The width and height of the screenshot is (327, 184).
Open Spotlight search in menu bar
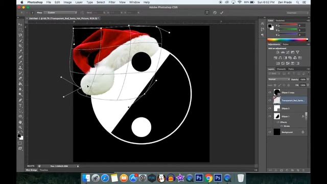[x=297, y=2]
